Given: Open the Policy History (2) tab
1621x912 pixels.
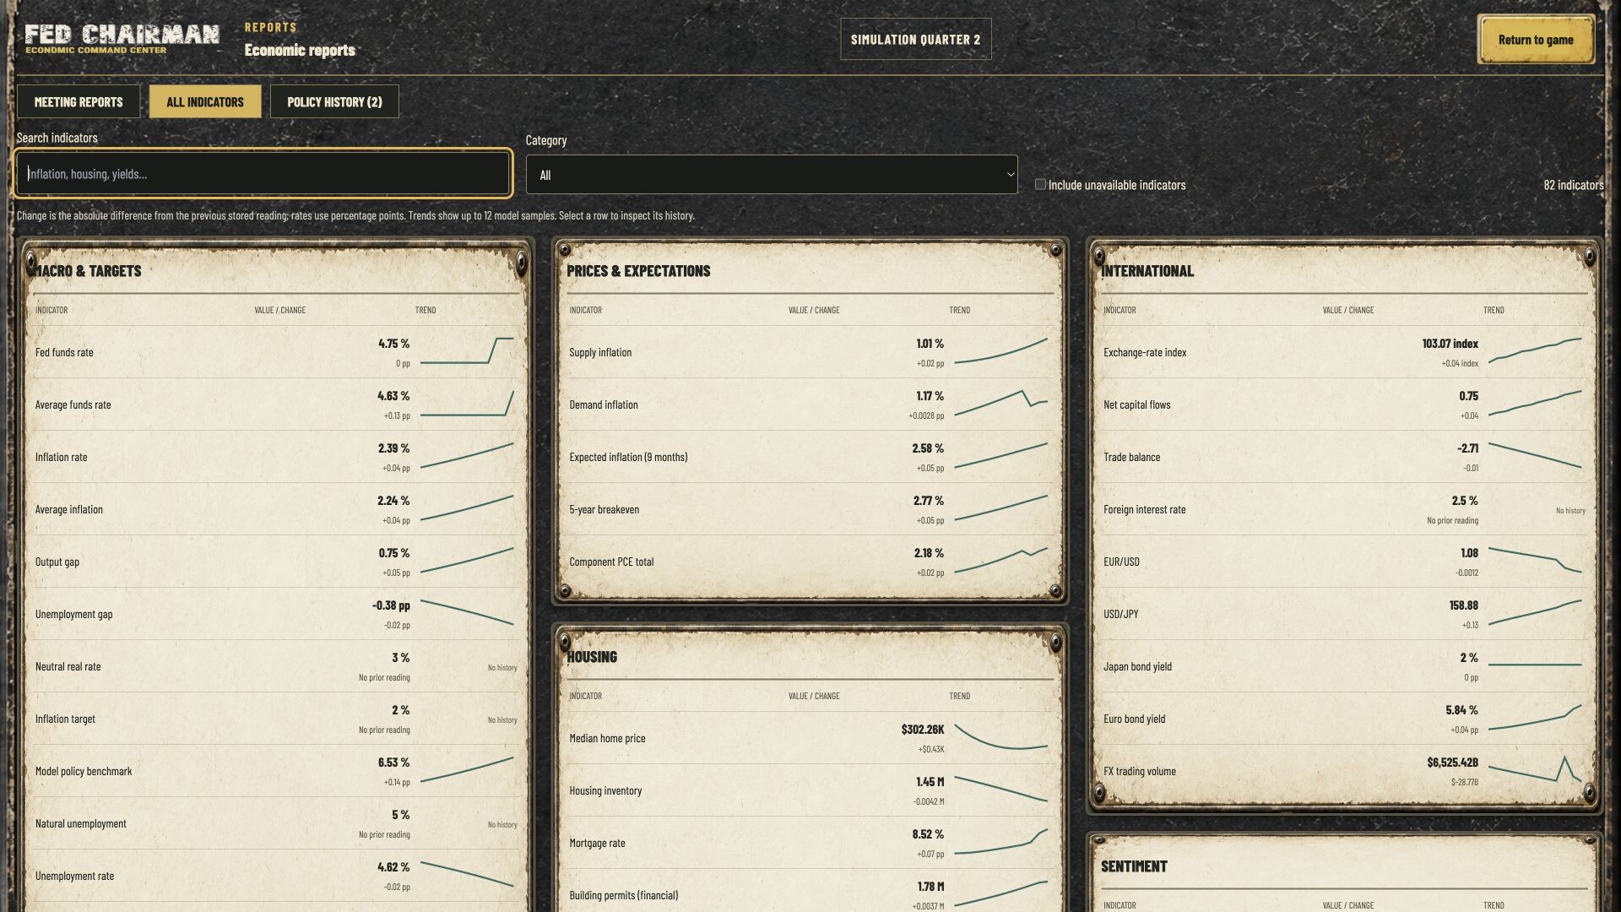Looking at the screenshot, I should coord(334,101).
